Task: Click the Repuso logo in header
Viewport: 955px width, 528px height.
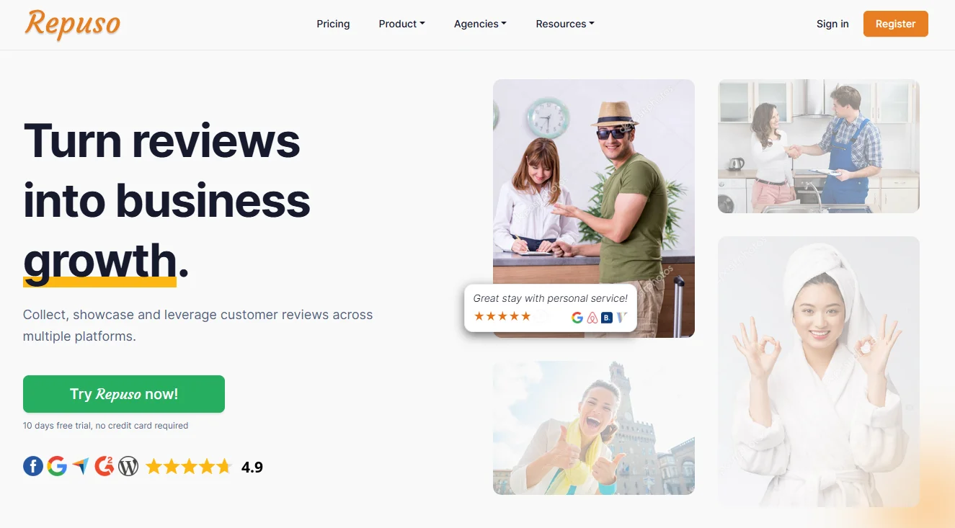Action: coord(72,24)
